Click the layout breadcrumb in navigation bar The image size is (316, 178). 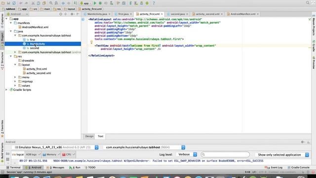pyautogui.click(x=70, y=9)
